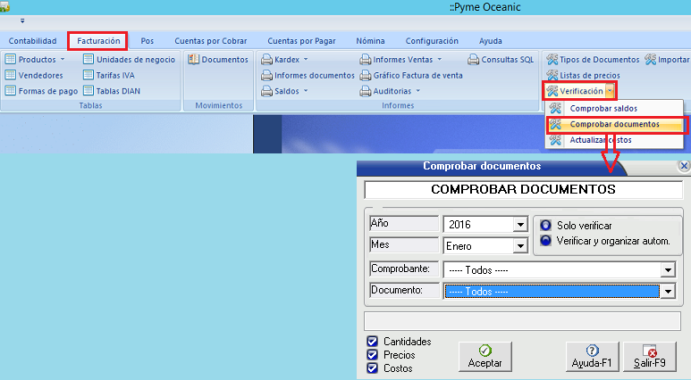
Task: Click the Consultas SQL printer icon
Action: [x=473, y=60]
